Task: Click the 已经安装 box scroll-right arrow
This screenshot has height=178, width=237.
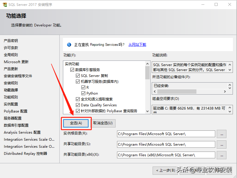Action: click(225, 91)
